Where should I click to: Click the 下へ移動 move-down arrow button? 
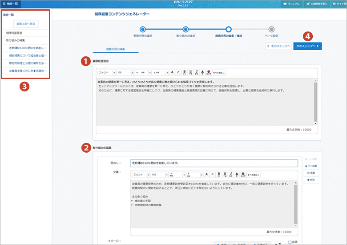coord(312,166)
